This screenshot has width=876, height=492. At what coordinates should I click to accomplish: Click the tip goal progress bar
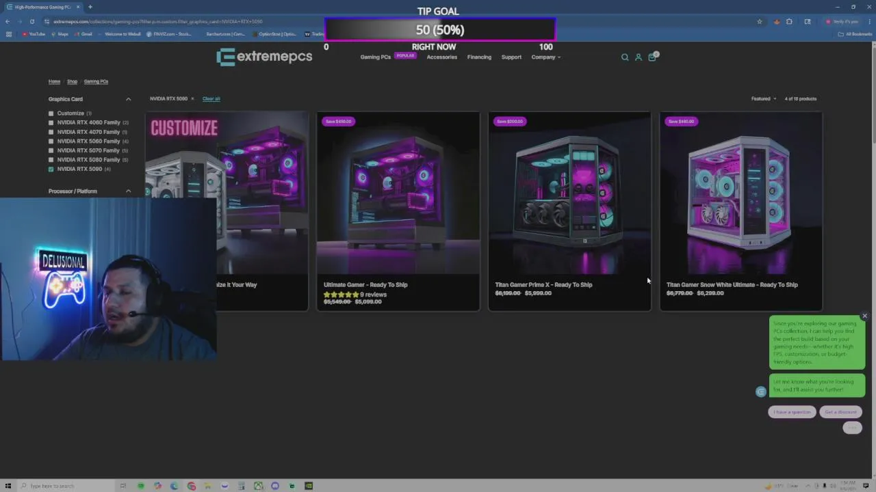[439, 30]
